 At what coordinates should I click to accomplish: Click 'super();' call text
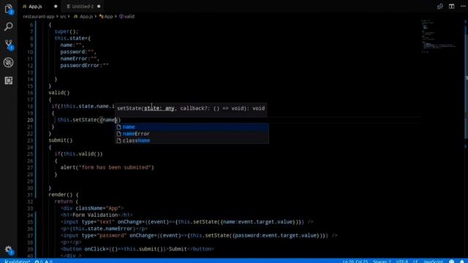click(x=67, y=31)
